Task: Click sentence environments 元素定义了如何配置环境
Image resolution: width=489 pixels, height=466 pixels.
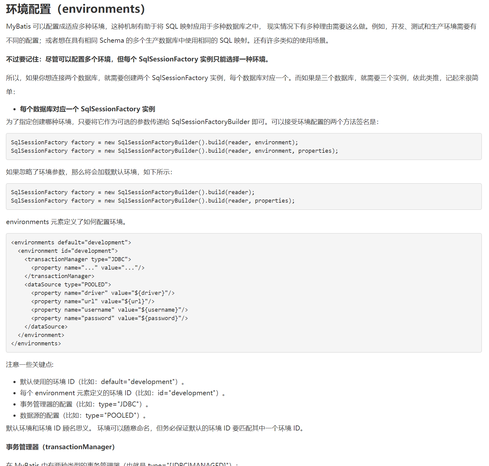Action: point(66,222)
